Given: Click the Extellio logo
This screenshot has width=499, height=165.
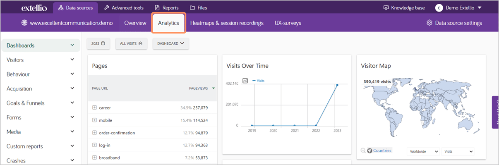Looking at the screenshot, I should point(34,8).
